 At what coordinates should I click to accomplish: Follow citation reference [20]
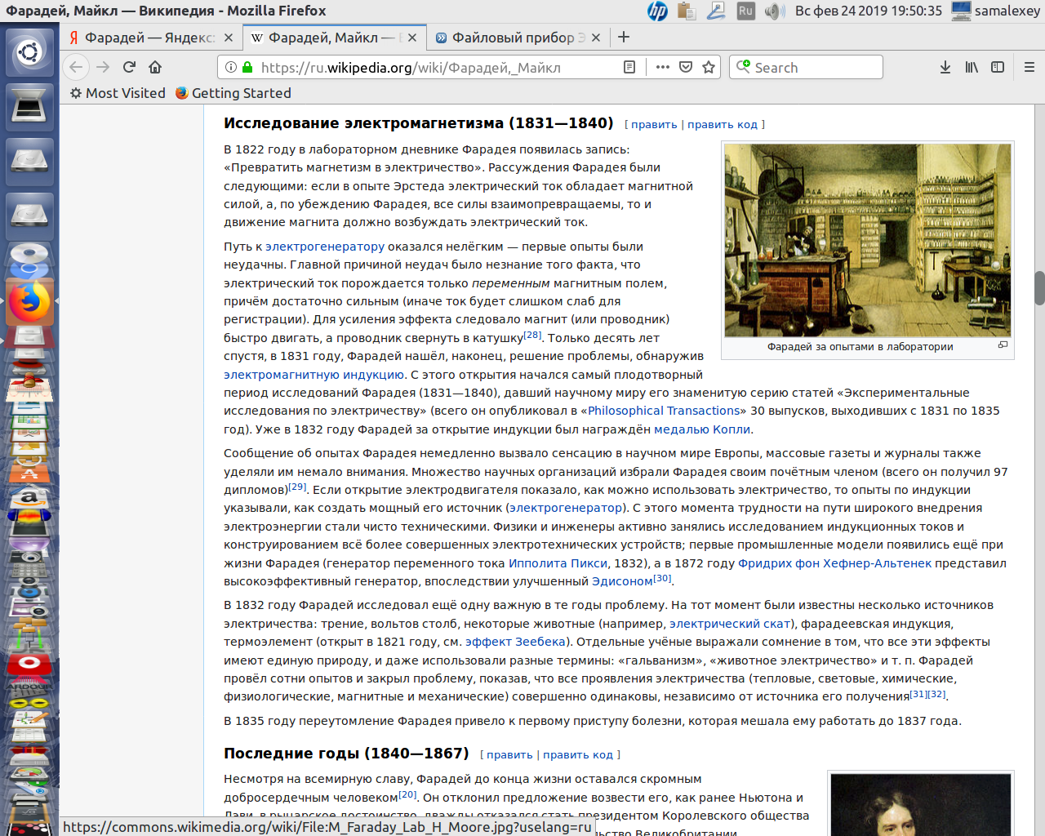click(408, 794)
